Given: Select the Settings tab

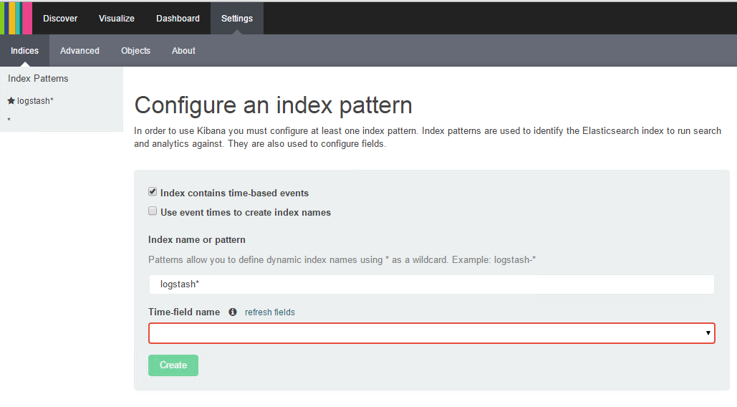Looking at the screenshot, I should (x=237, y=19).
